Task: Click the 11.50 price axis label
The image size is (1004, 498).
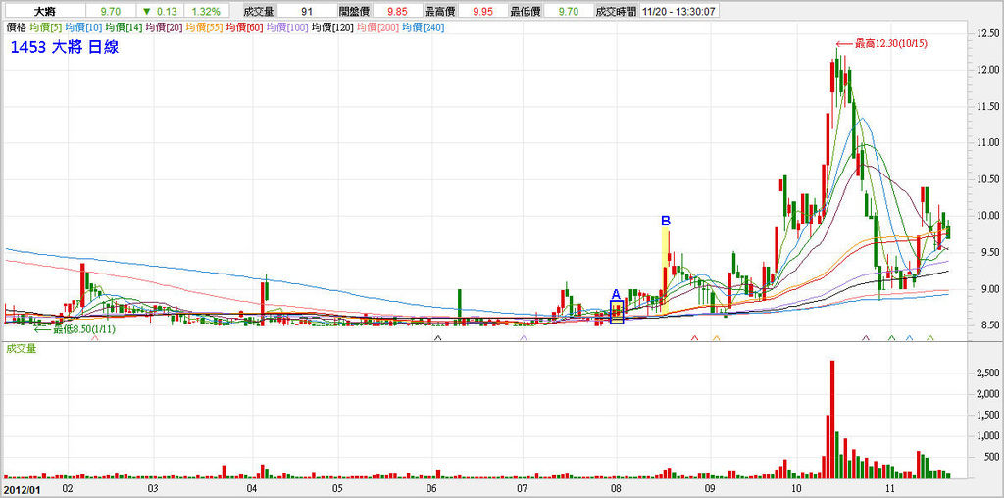Action: tap(986, 106)
